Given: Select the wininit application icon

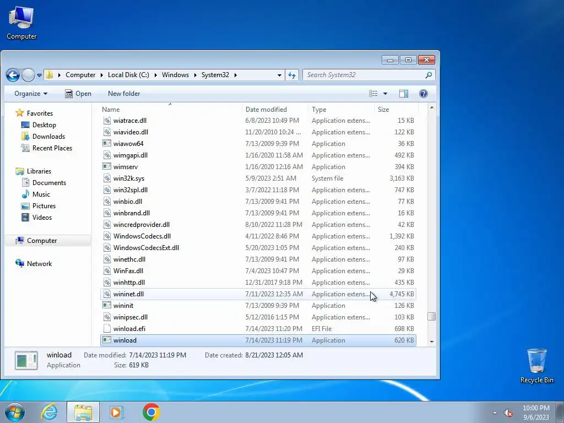Looking at the screenshot, I should click(107, 305).
